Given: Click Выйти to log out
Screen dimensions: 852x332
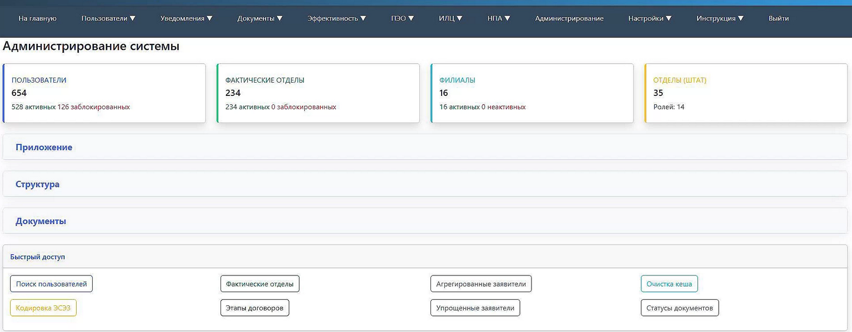Looking at the screenshot, I should click(779, 18).
